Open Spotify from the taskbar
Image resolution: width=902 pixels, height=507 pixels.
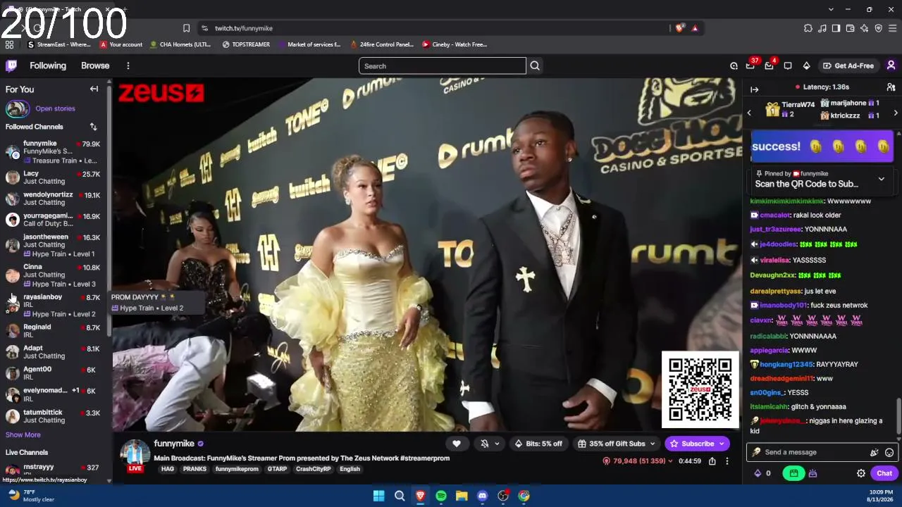coord(441,496)
